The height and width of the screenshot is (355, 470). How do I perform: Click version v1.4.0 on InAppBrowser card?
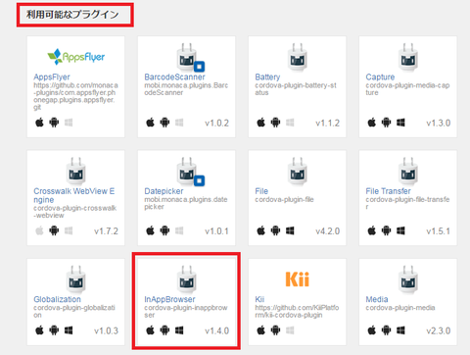point(216,331)
